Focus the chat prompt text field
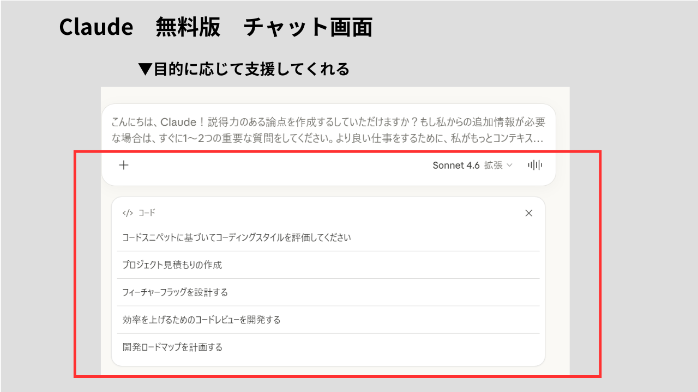This screenshot has height=392, width=698. click(x=327, y=130)
